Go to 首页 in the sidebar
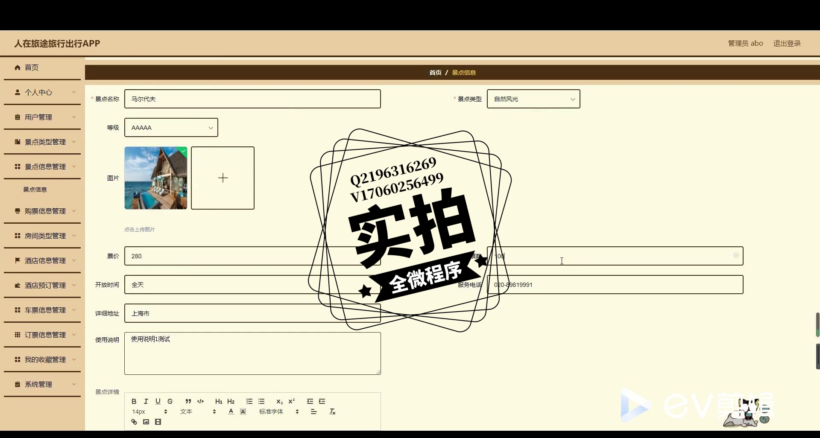Viewport: 820px width, 438px height. pyautogui.click(x=42, y=67)
